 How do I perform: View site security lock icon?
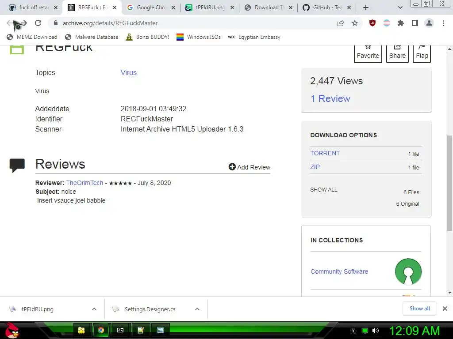pyautogui.click(x=56, y=23)
